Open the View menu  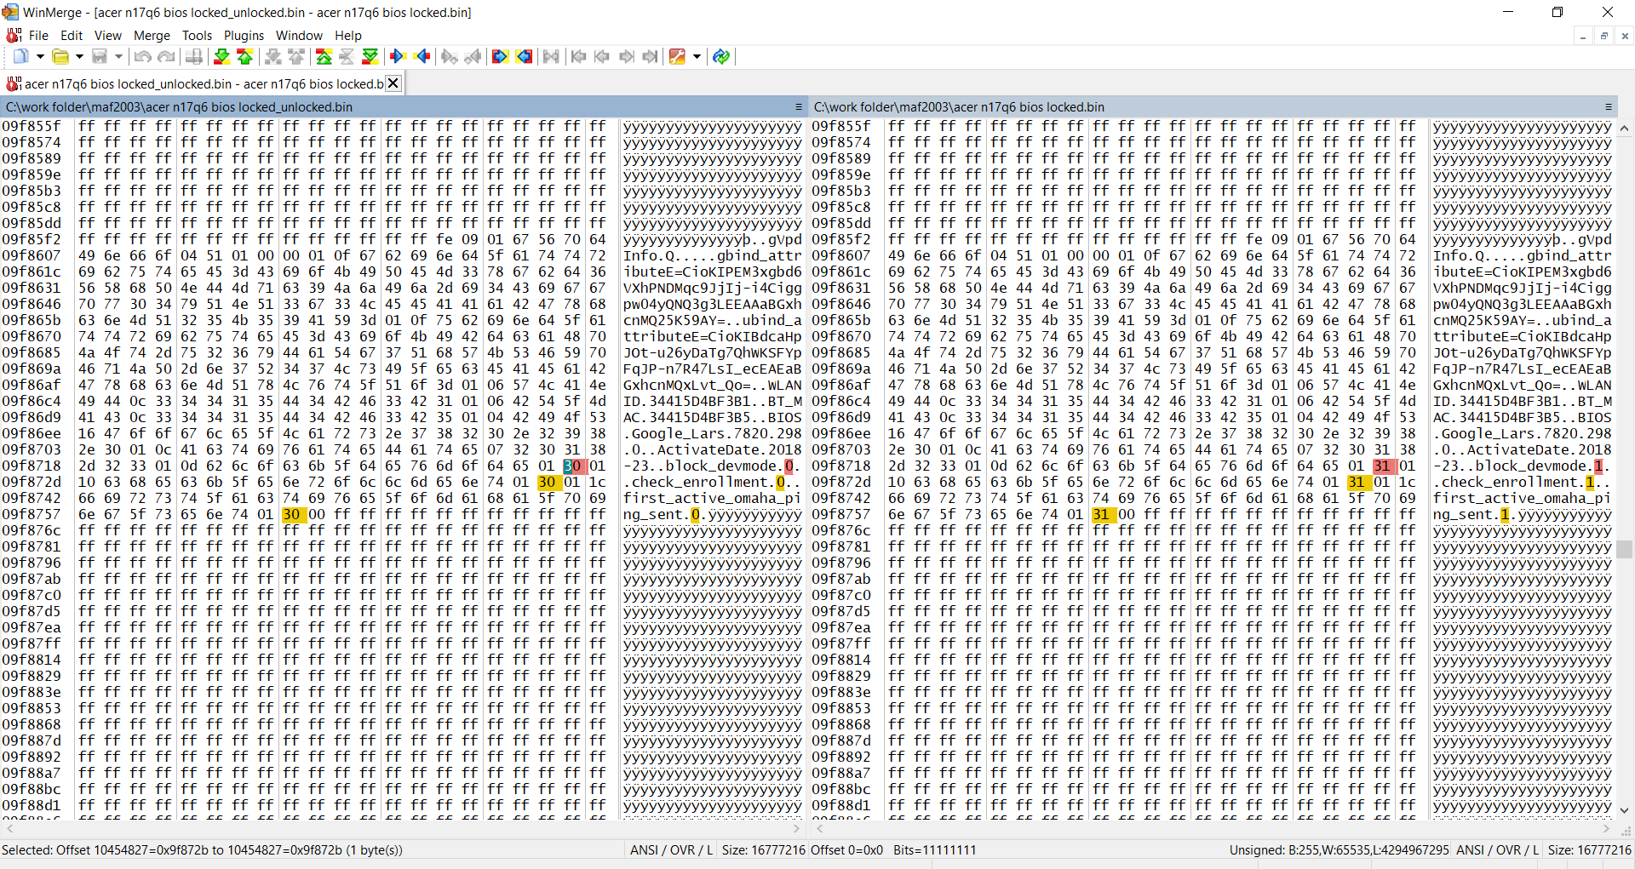pyautogui.click(x=108, y=36)
